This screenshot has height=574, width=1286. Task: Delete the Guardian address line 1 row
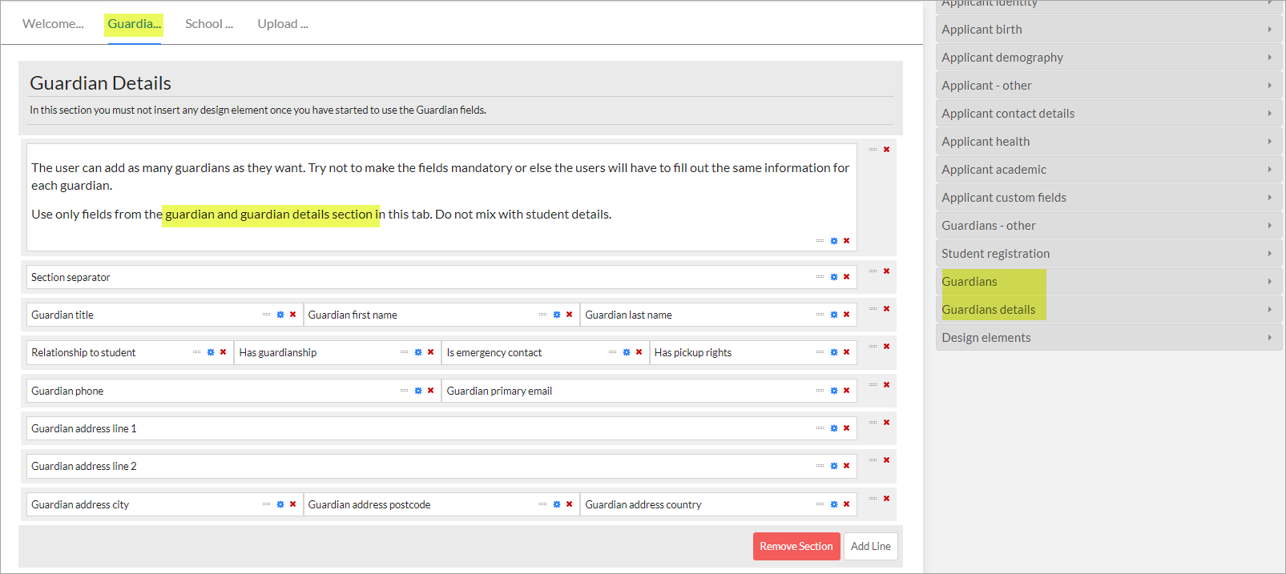[886, 423]
